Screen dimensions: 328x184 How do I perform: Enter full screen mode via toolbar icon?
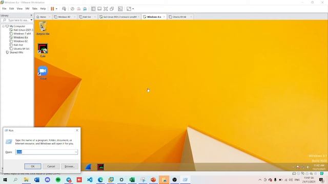click(x=106, y=9)
